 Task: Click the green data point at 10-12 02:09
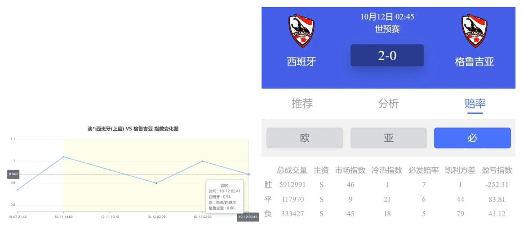(156, 183)
